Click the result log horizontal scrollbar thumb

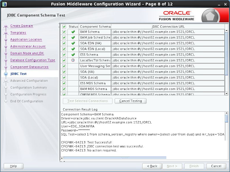[x=115, y=158]
